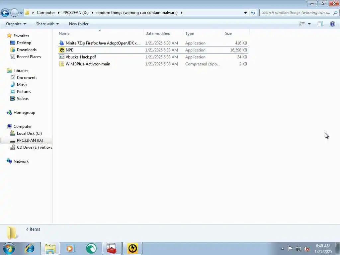Open Action Center flag icon
This screenshot has width=340, height=255.
(290, 249)
